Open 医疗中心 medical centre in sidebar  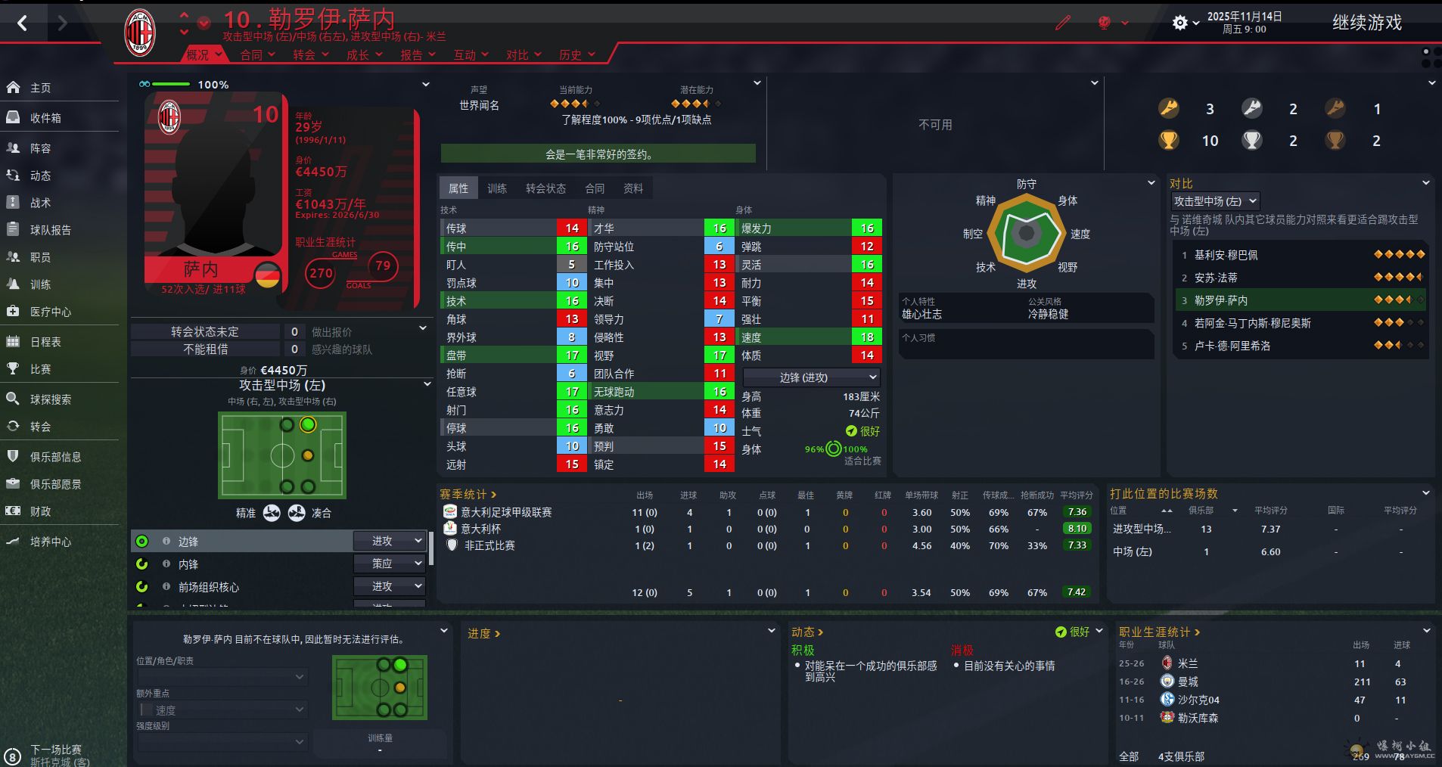(50, 312)
